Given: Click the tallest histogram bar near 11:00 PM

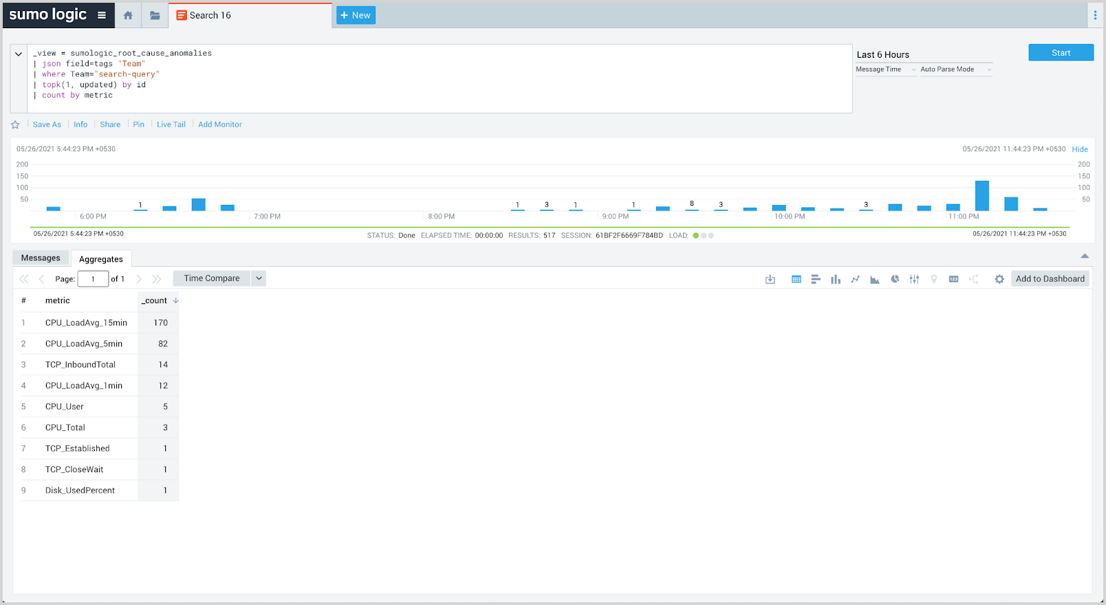Looking at the screenshot, I should tap(982, 196).
